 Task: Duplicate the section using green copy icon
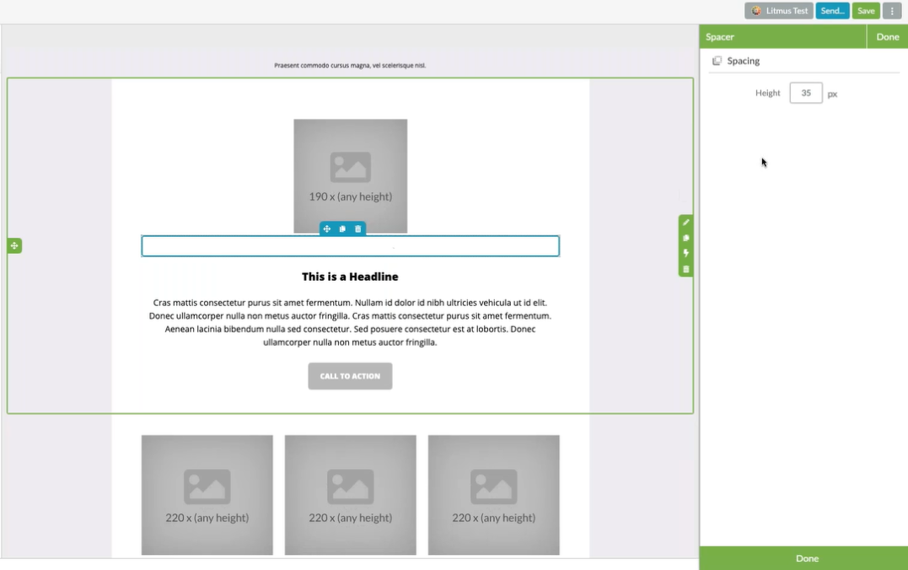coord(685,238)
